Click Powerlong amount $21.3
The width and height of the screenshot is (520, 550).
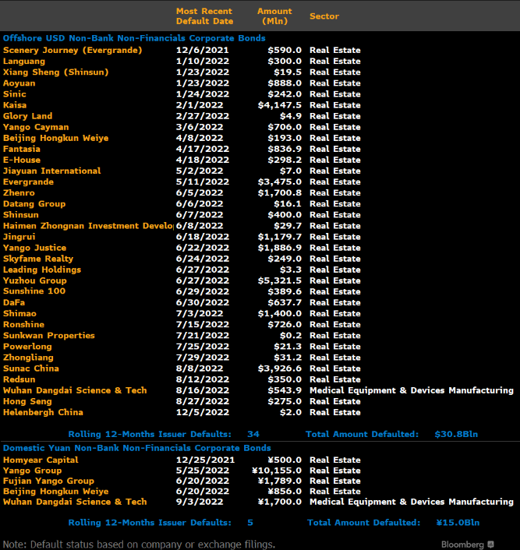click(288, 347)
